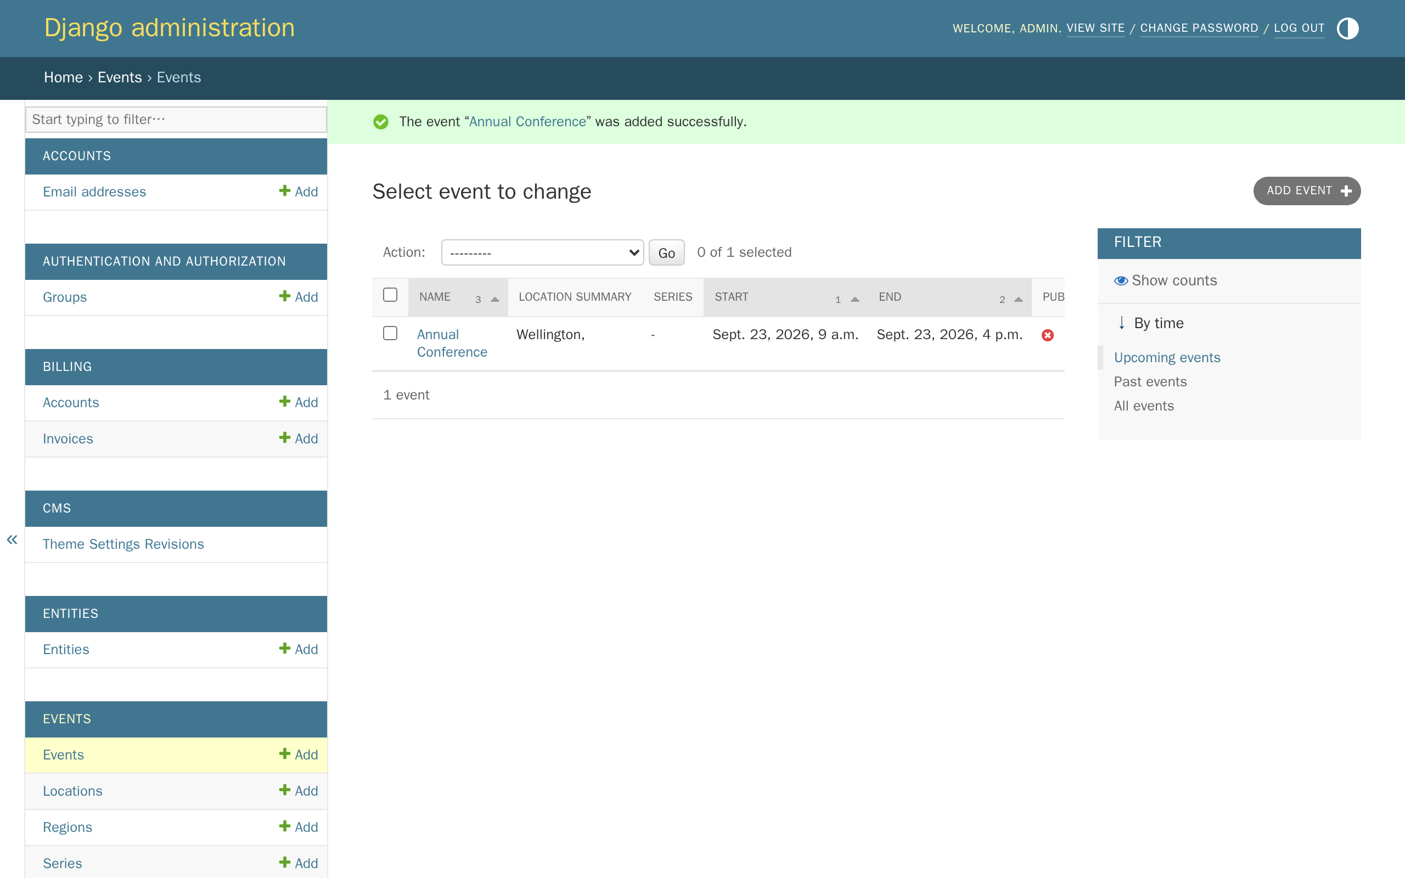This screenshot has width=1405, height=878.
Task: Open the Billing section header
Action: (68, 367)
